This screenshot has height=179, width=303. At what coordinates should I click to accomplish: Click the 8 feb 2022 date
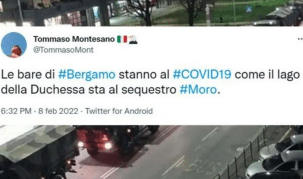[58, 111]
